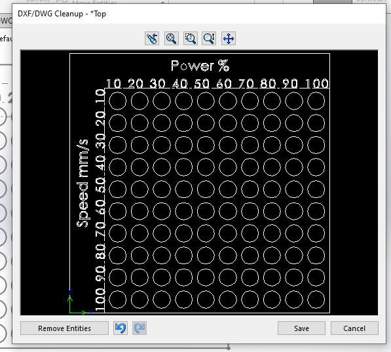
Task: Pick the circle at power 100, speed 100
Action: pyautogui.click(x=316, y=300)
